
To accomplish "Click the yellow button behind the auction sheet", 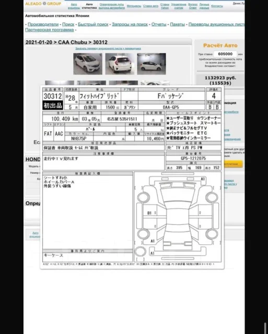I will pyautogui.click(x=233, y=164).
